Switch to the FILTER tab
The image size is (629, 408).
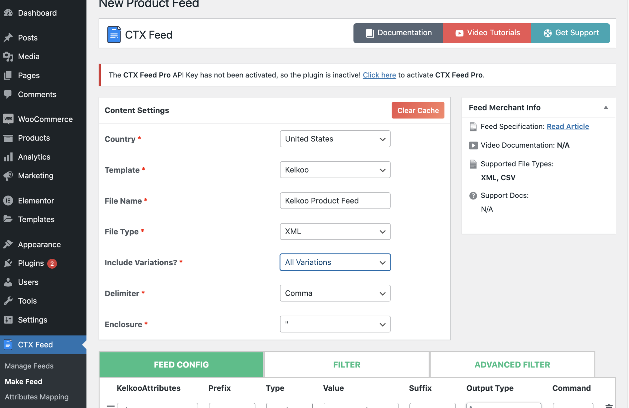pyautogui.click(x=346, y=364)
